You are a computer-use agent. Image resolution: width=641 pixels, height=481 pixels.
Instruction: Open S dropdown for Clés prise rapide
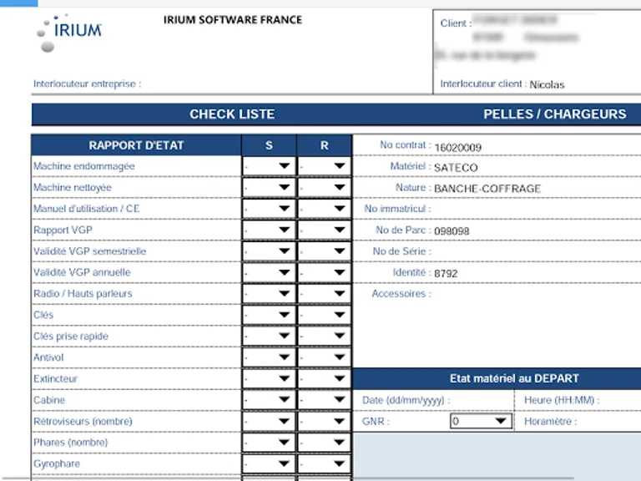(x=269, y=337)
